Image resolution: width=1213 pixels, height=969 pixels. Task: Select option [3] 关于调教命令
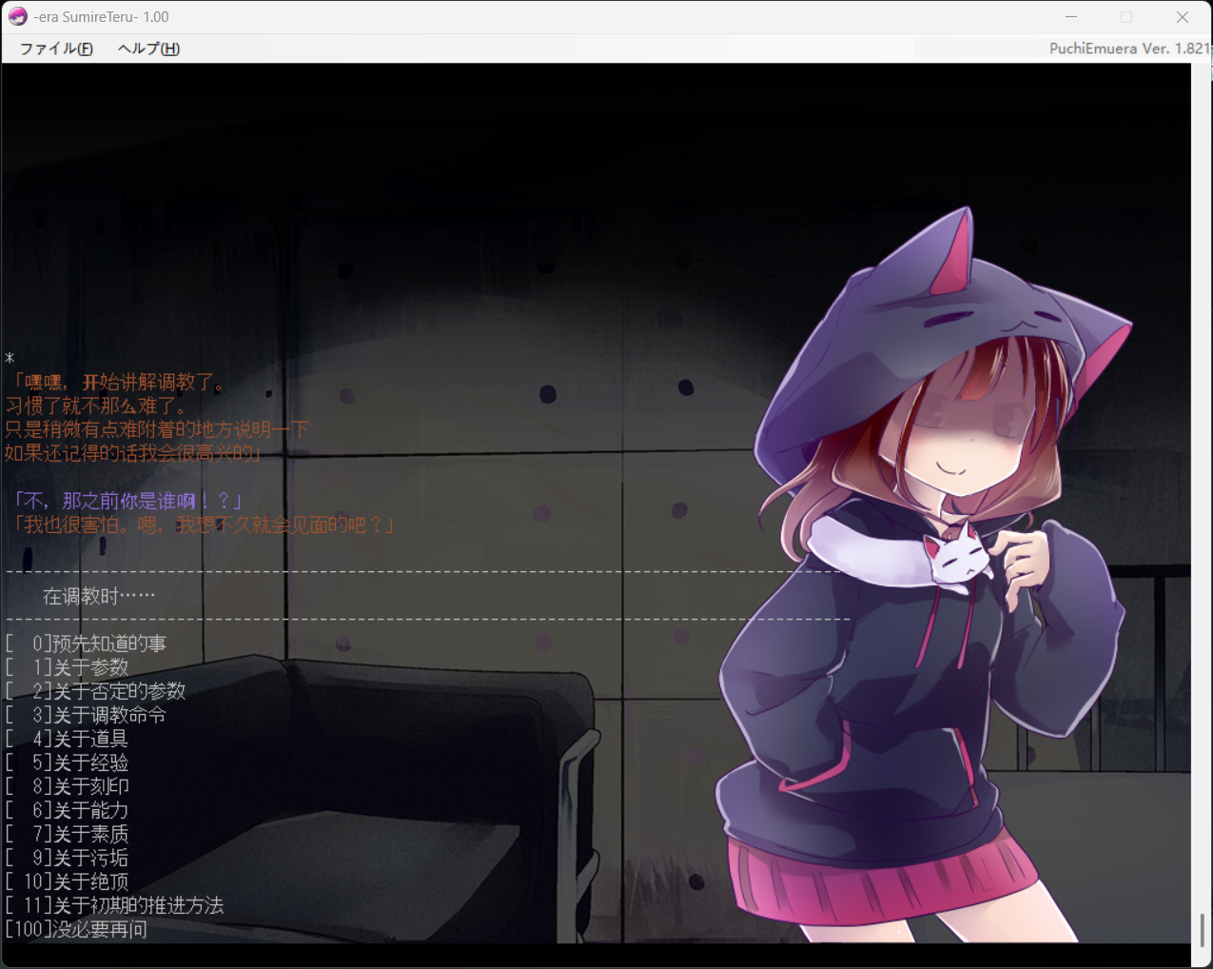click(x=86, y=715)
